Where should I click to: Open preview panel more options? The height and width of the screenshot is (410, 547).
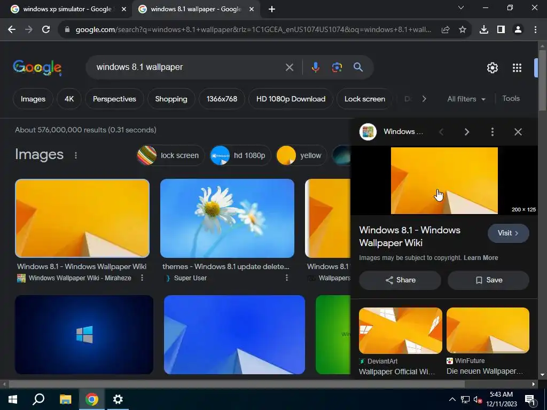point(492,132)
